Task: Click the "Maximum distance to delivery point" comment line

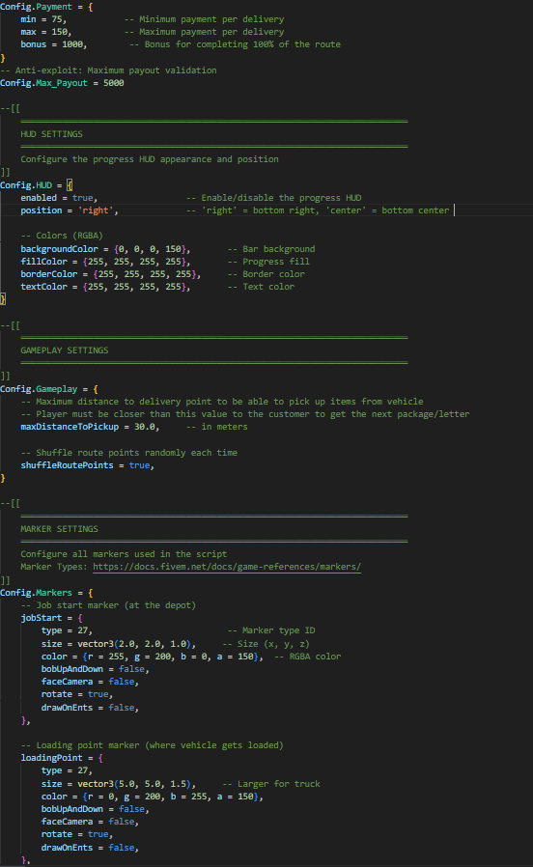Action: pos(222,402)
